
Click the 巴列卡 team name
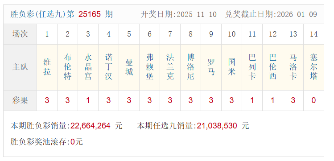pos(252,67)
